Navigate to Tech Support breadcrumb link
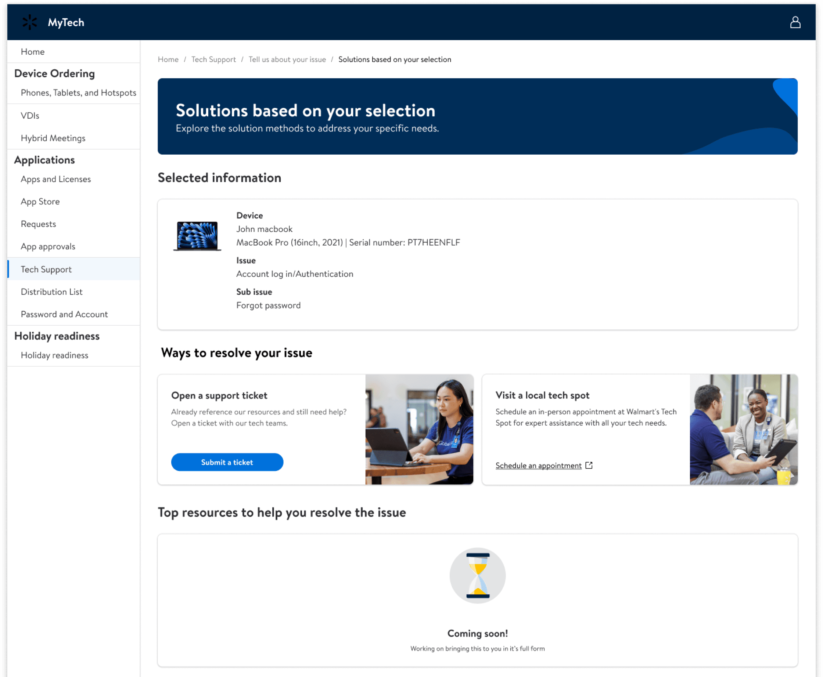Image resolution: width=823 pixels, height=677 pixels. pos(213,59)
